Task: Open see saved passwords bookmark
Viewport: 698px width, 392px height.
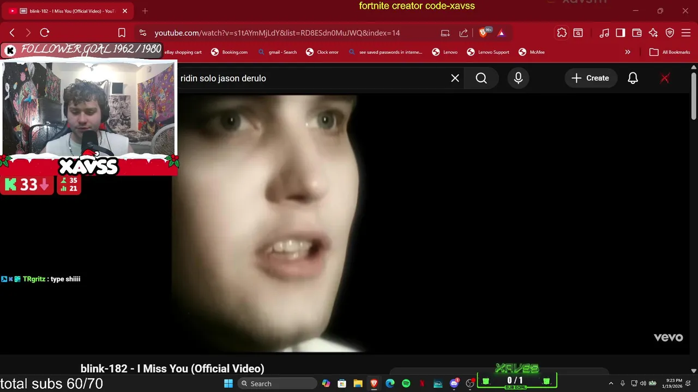Action: [x=385, y=52]
